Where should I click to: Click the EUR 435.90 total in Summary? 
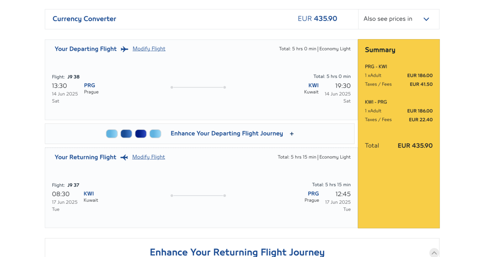pos(415,146)
